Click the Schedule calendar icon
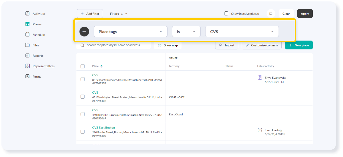 coord(27,34)
